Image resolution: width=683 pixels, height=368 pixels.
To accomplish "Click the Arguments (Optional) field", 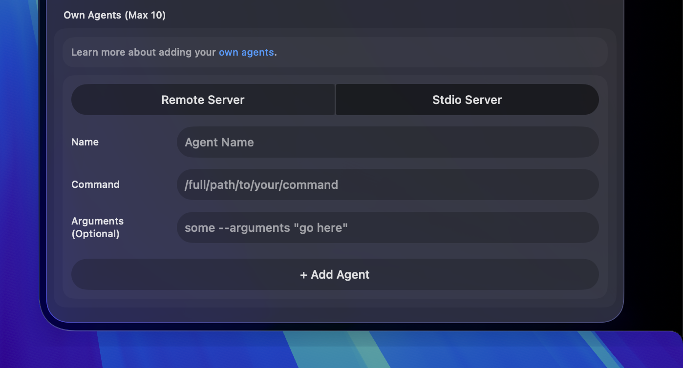I will (x=387, y=227).
